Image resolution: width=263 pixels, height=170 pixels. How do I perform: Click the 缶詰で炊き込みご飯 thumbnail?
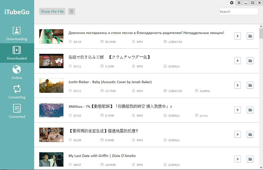[x=51, y=61]
